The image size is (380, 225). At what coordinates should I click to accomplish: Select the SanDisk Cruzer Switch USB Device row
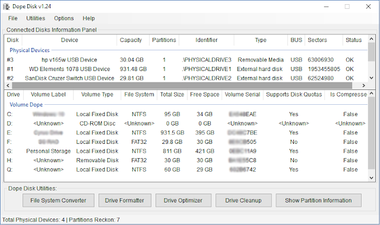pos(186,78)
